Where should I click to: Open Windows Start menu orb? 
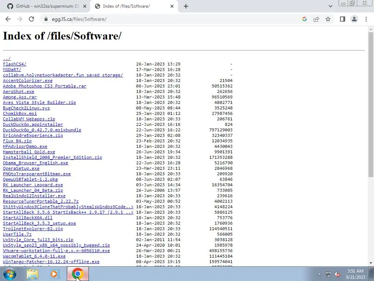coord(10,274)
